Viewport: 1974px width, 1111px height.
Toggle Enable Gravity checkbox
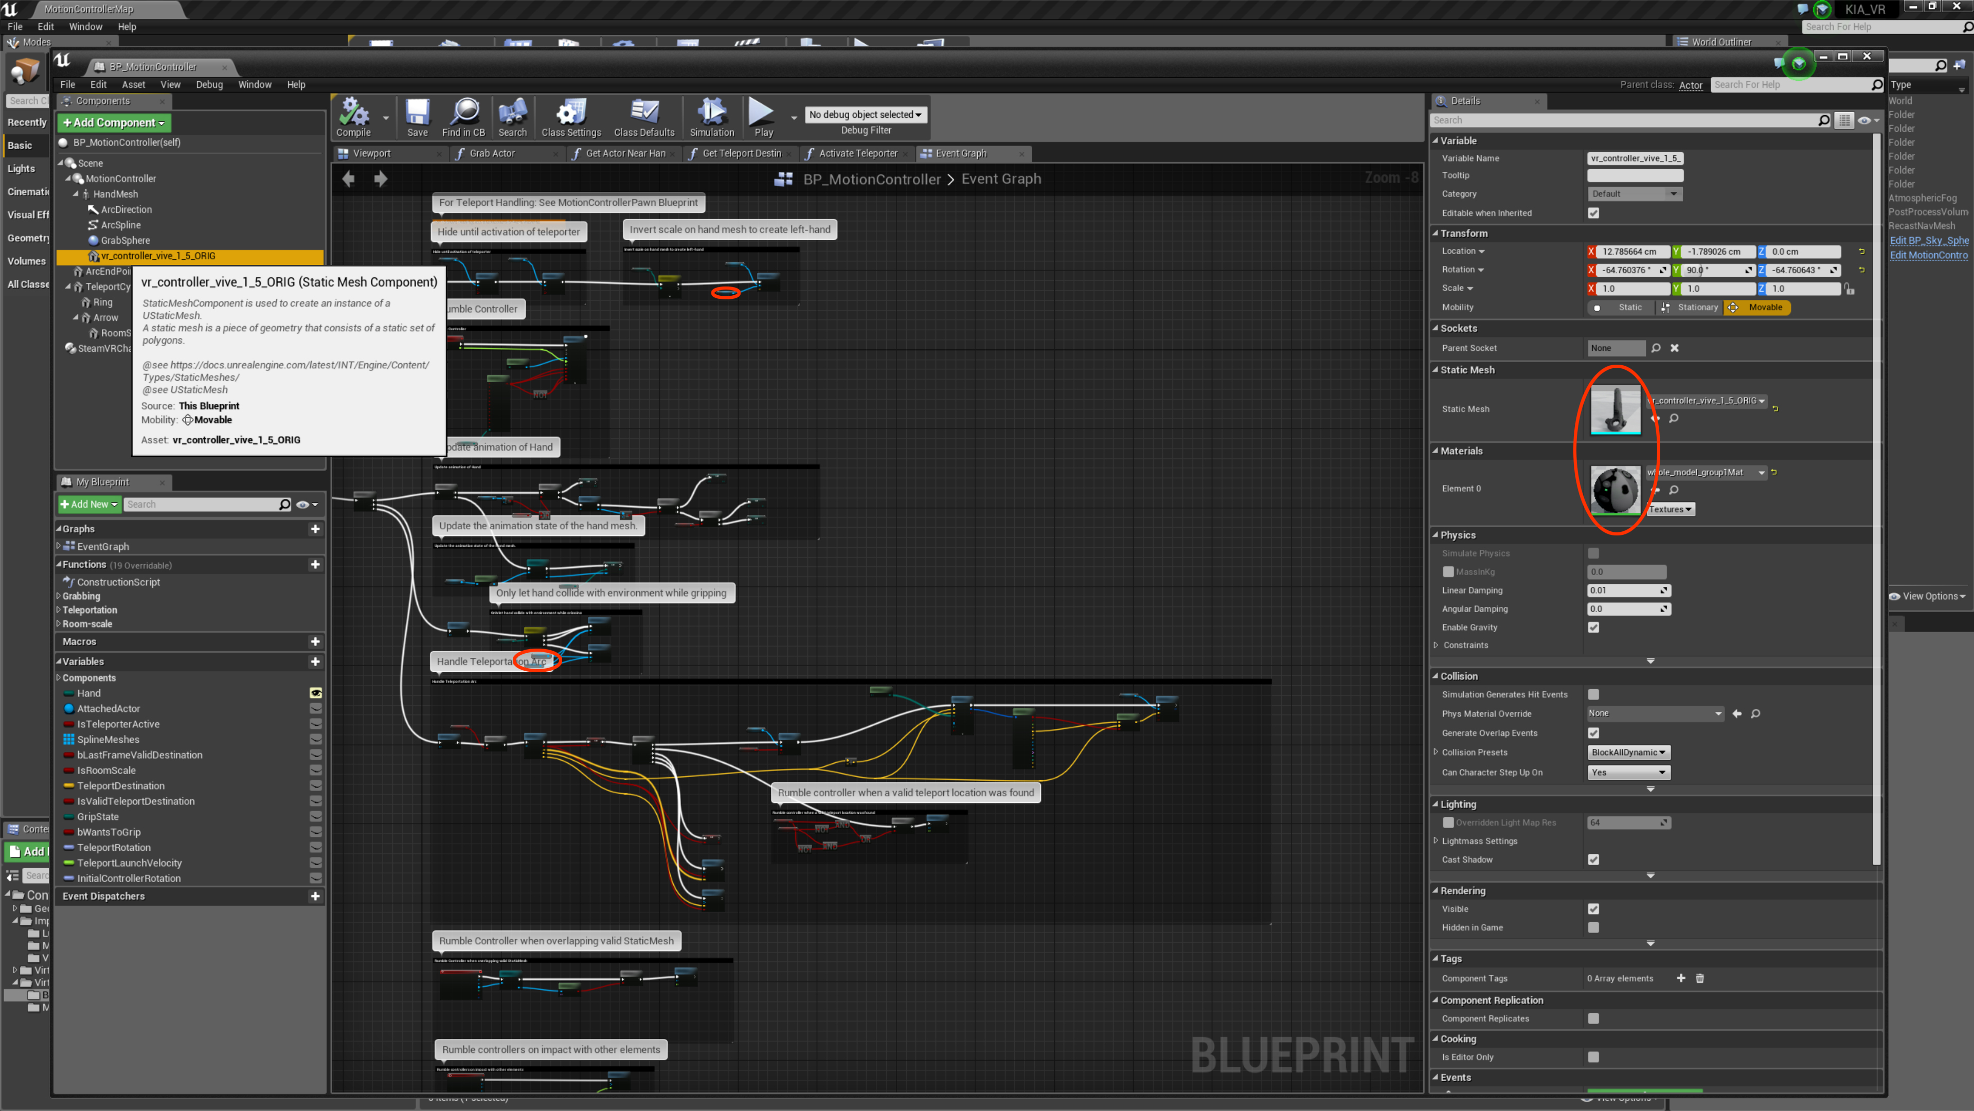click(1594, 628)
